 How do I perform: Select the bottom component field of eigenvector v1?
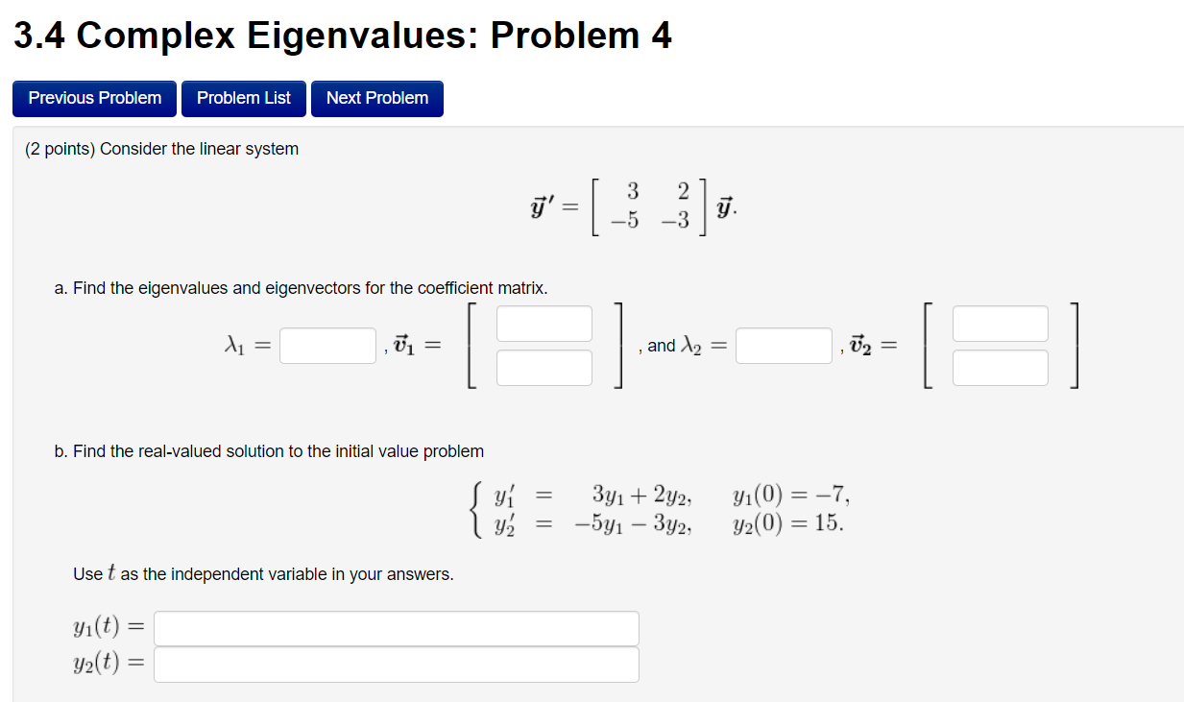(544, 368)
